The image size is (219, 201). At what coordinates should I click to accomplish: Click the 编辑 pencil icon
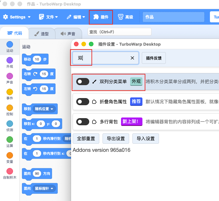pos(69,17)
